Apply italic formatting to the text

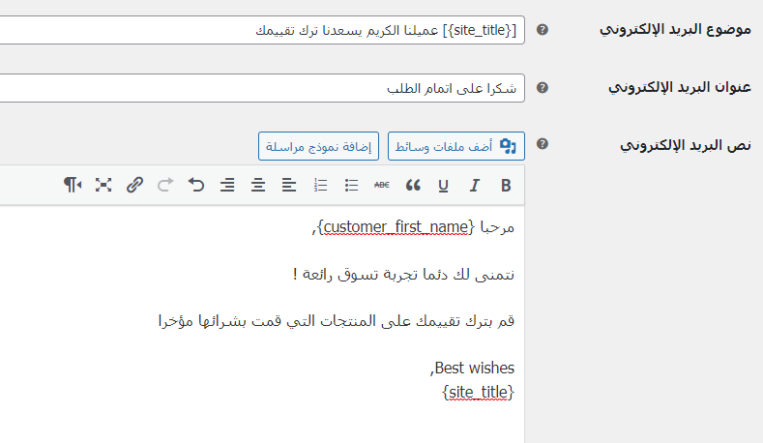[x=475, y=185]
